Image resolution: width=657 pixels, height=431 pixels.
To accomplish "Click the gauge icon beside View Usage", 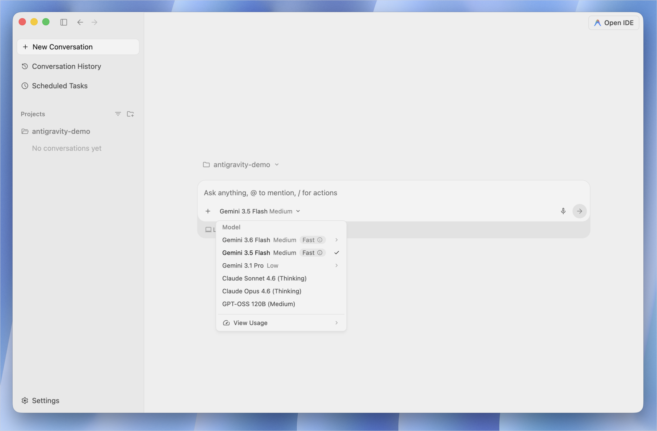I will pos(226,323).
